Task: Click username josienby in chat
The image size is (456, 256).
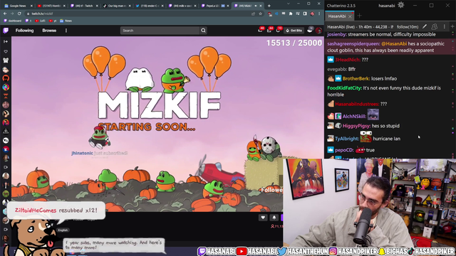Action: 336,35
